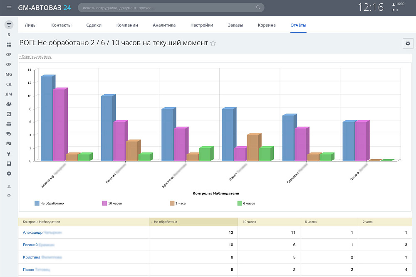Open the hamburger menu in the header
The width and height of the screenshot is (416, 277).
(9, 7)
